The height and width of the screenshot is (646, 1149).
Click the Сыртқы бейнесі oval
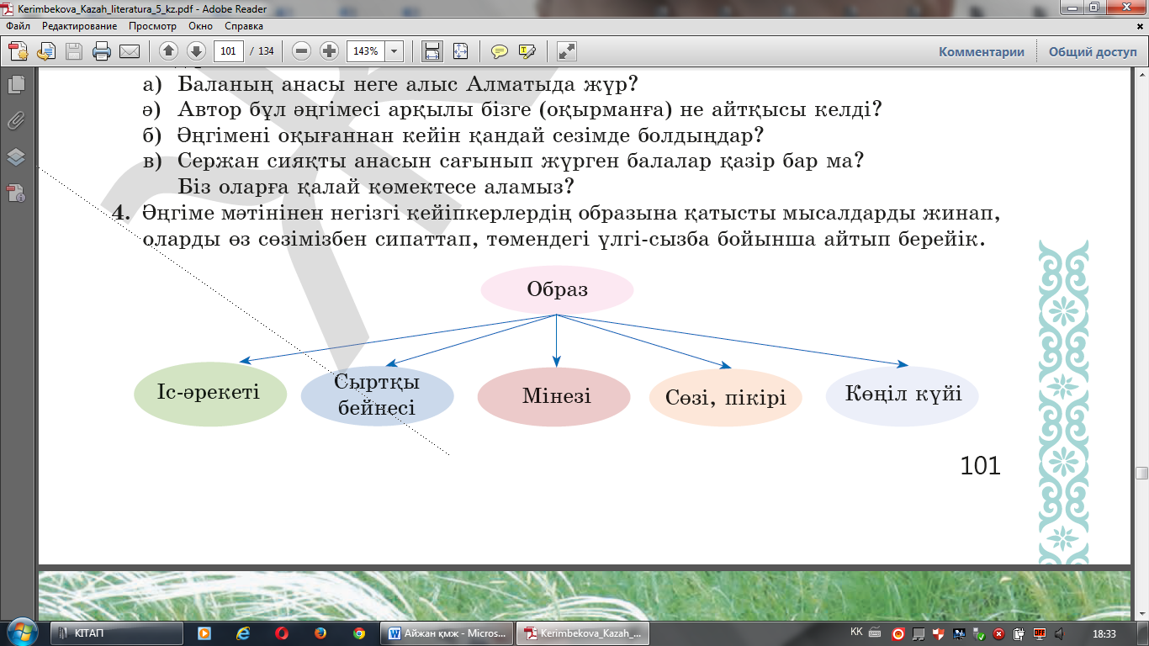point(377,395)
